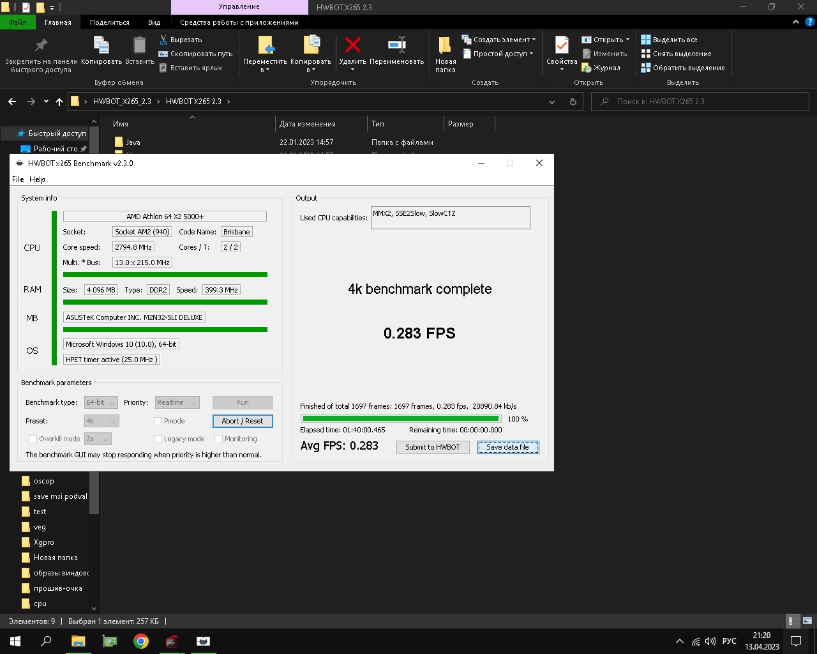Open the Windows Start menu

(15, 641)
